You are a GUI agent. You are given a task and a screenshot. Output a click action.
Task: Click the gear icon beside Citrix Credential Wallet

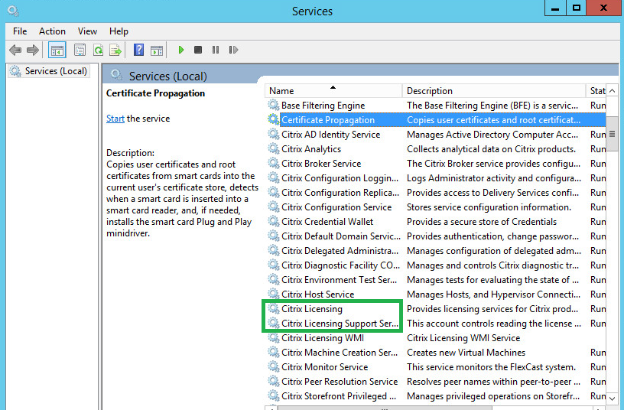point(274,221)
